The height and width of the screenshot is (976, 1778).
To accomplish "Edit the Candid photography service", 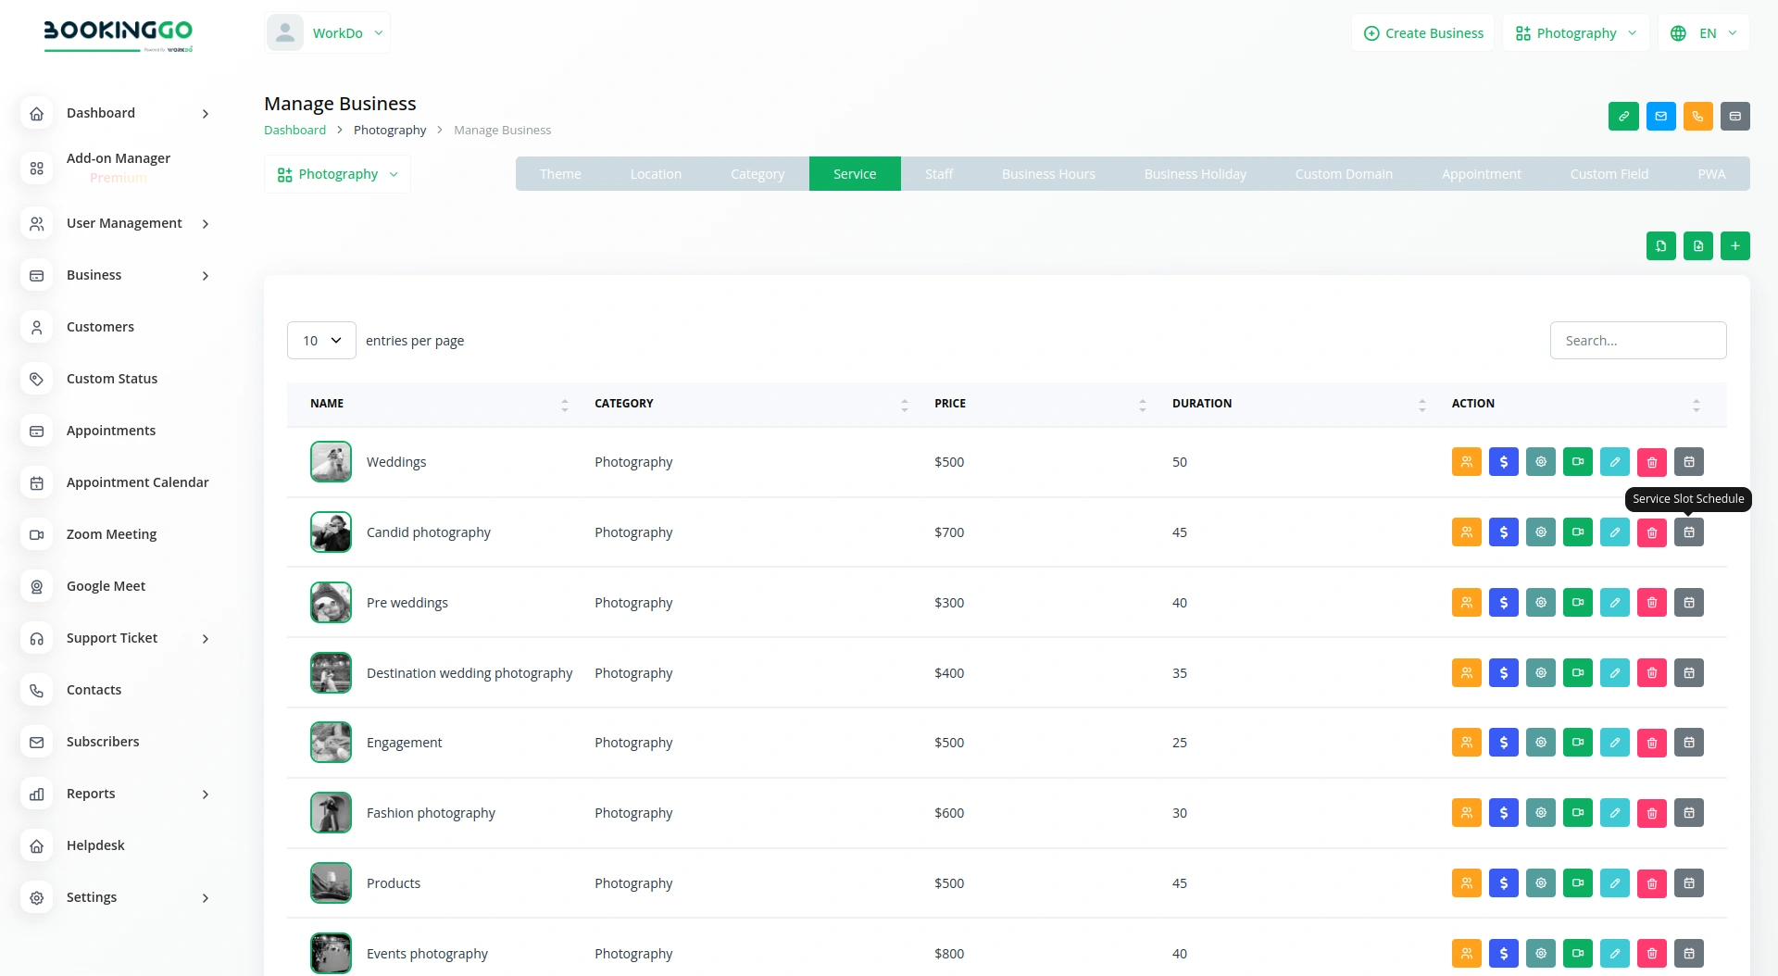I will [1615, 532].
